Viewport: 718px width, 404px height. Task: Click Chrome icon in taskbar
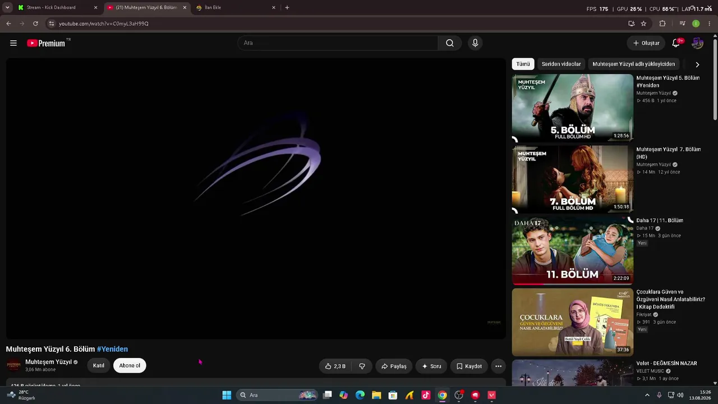(443, 395)
